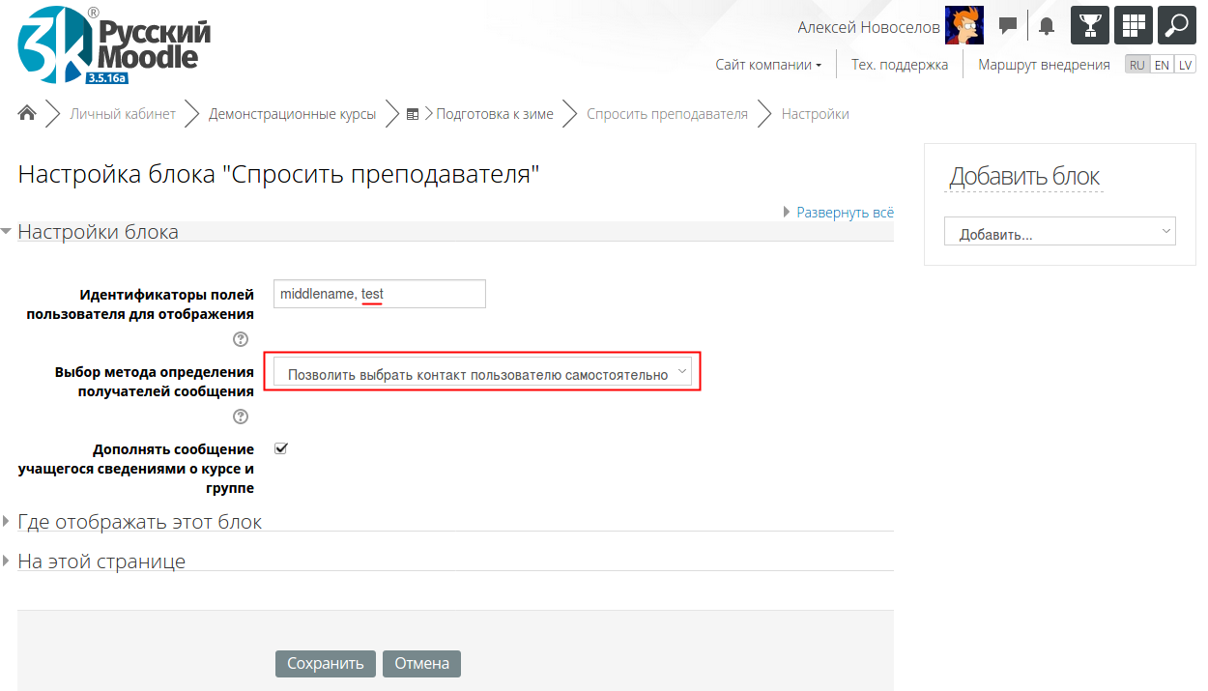Open the "Сайт компании" menu

(x=768, y=65)
